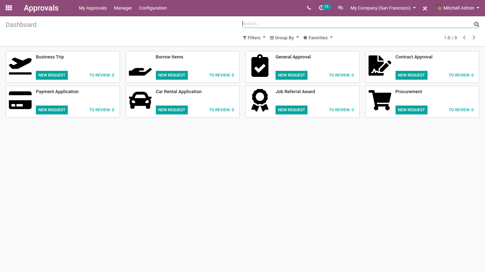Create a new Procurement request
The height and width of the screenshot is (272, 485).
coord(411,110)
